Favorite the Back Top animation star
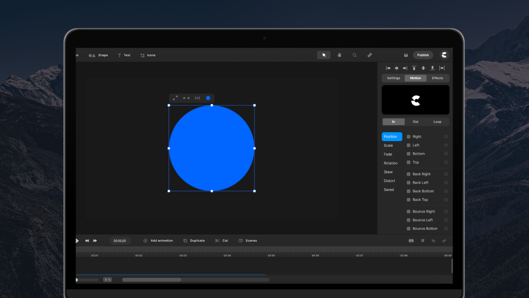529x298 pixels. 446,199
